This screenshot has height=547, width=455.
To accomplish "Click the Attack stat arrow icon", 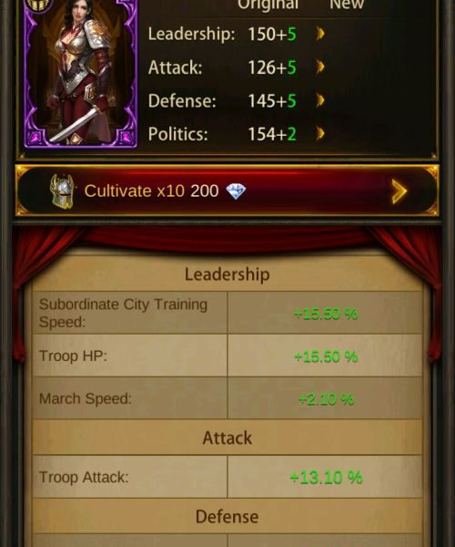I will pyautogui.click(x=320, y=67).
